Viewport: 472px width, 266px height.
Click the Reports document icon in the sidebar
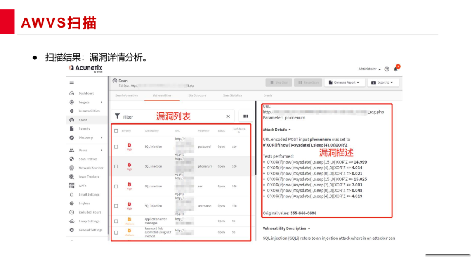72,129
